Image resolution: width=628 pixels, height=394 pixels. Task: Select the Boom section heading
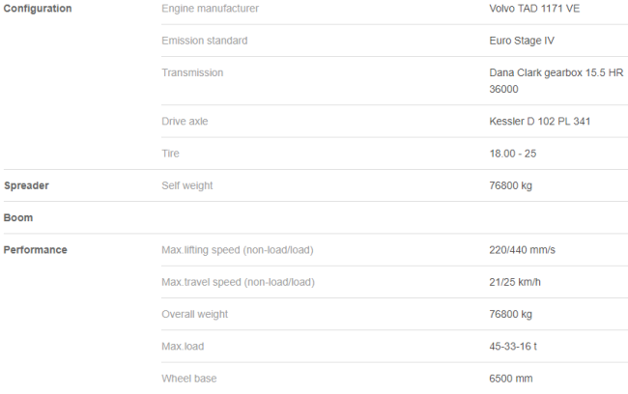pyautogui.click(x=18, y=218)
